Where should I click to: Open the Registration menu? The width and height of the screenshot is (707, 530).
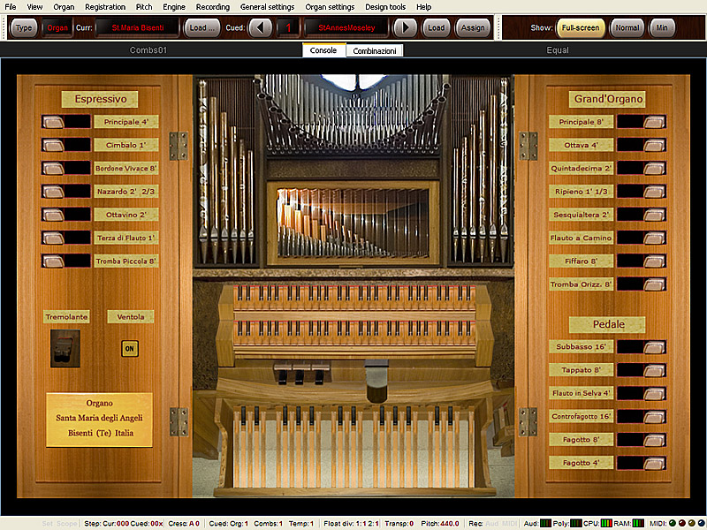(105, 7)
